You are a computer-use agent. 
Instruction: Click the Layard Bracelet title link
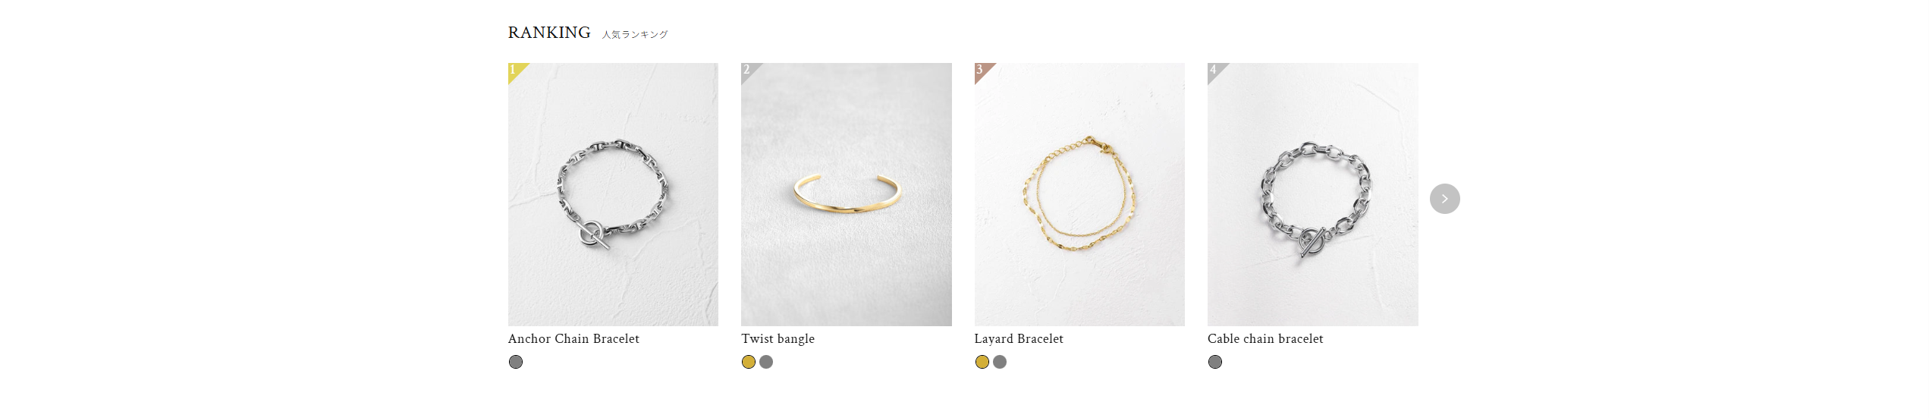click(1019, 339)
